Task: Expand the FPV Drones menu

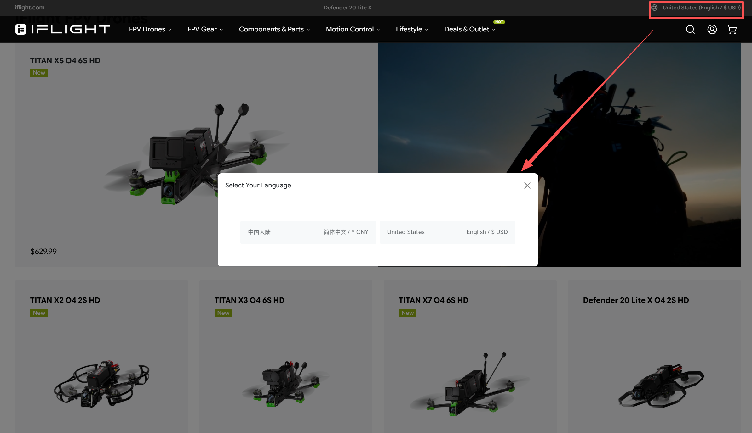Action: tap(150, 29)
